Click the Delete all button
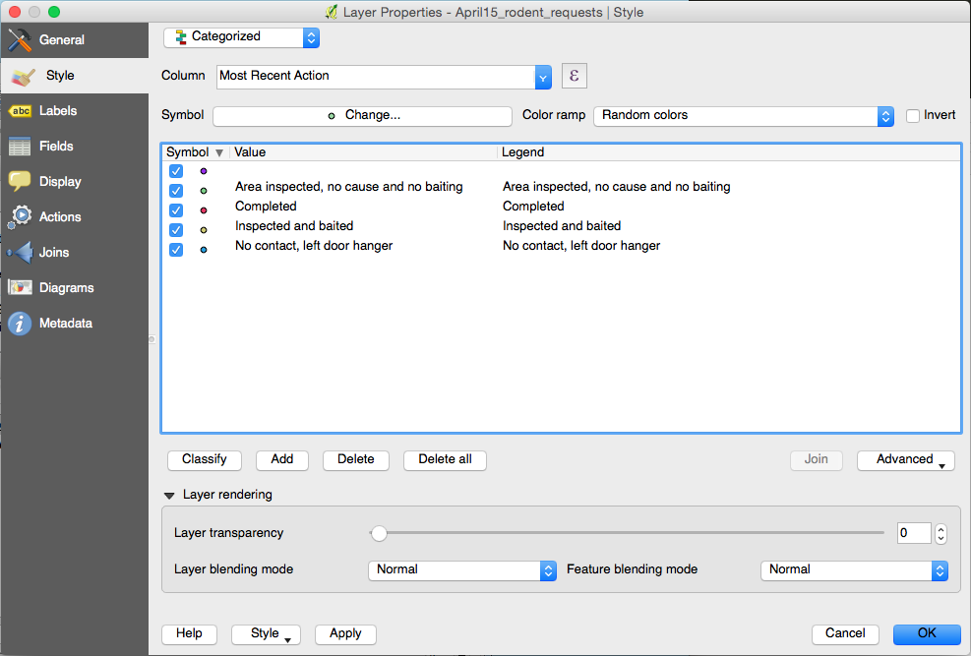 tap(445, 459)
